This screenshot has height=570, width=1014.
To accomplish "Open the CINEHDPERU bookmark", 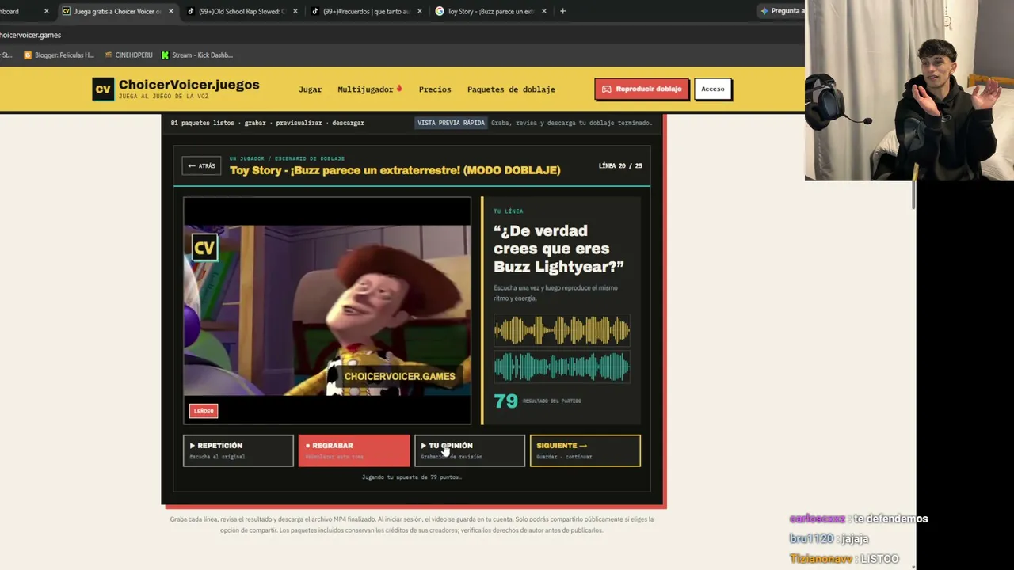I will [x=128, y=55].
